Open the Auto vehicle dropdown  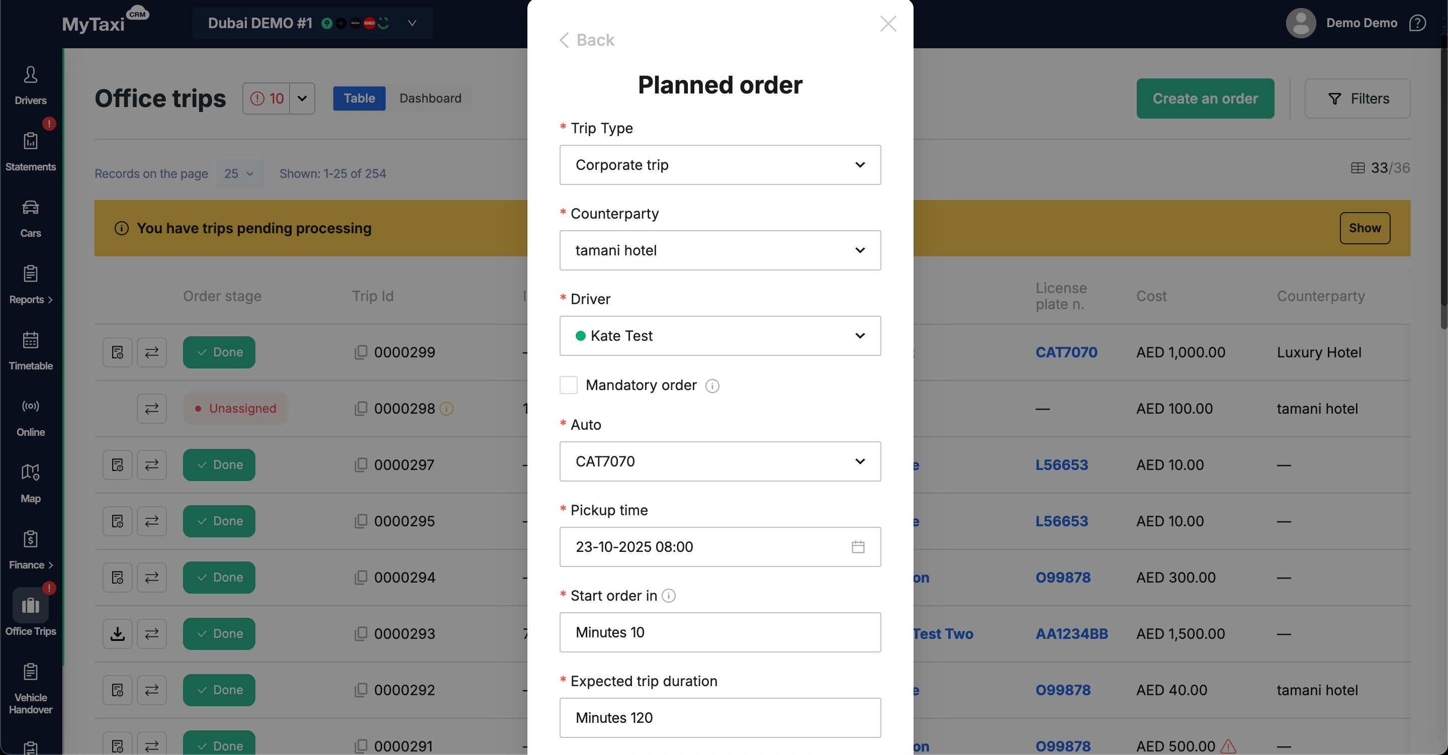tap(719, 461)
